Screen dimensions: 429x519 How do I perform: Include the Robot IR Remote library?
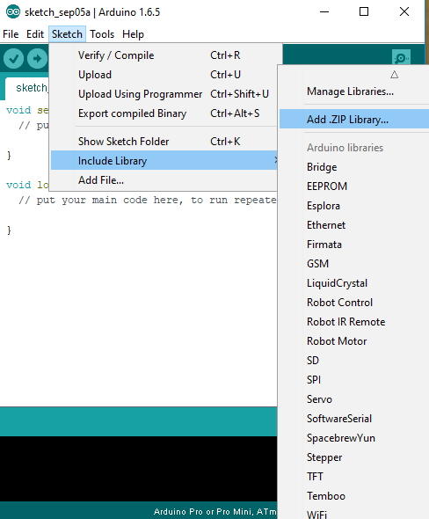(x=354, y=322)
